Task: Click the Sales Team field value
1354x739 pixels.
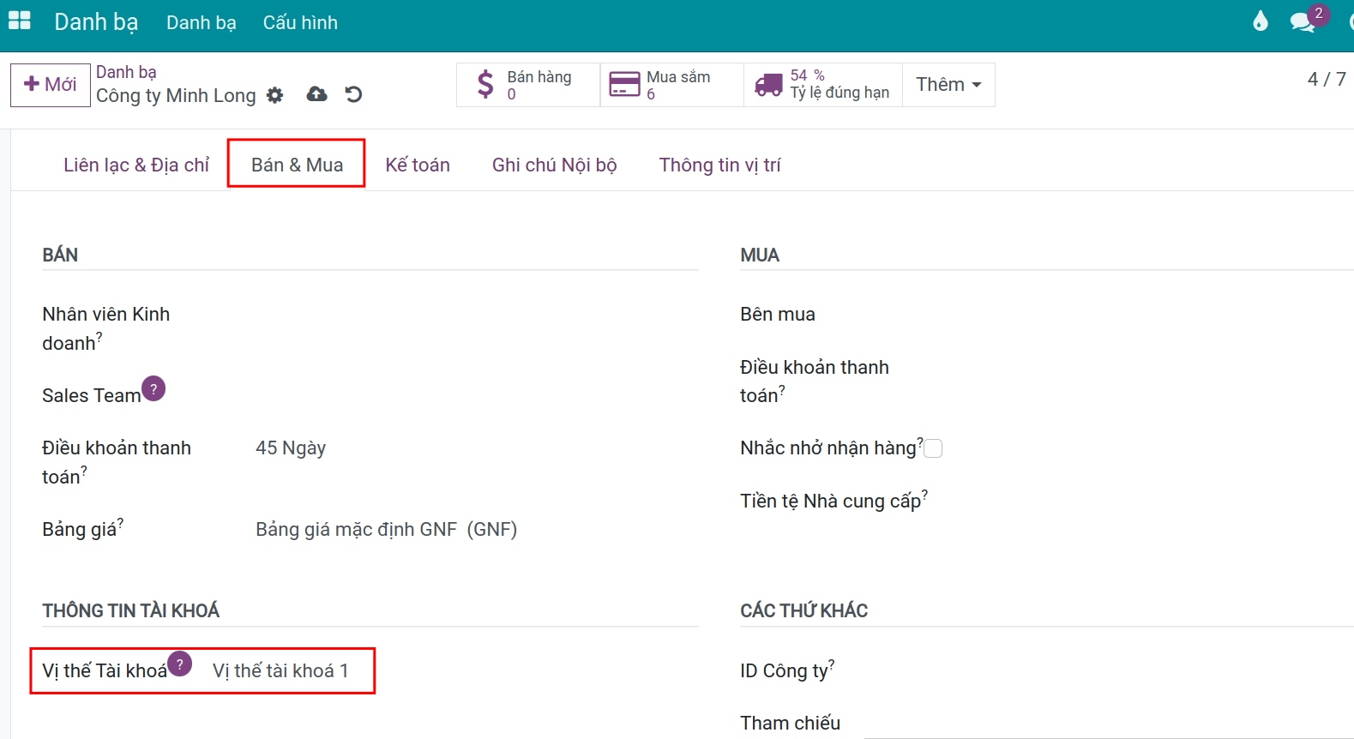Action: (x=477, y=395)
